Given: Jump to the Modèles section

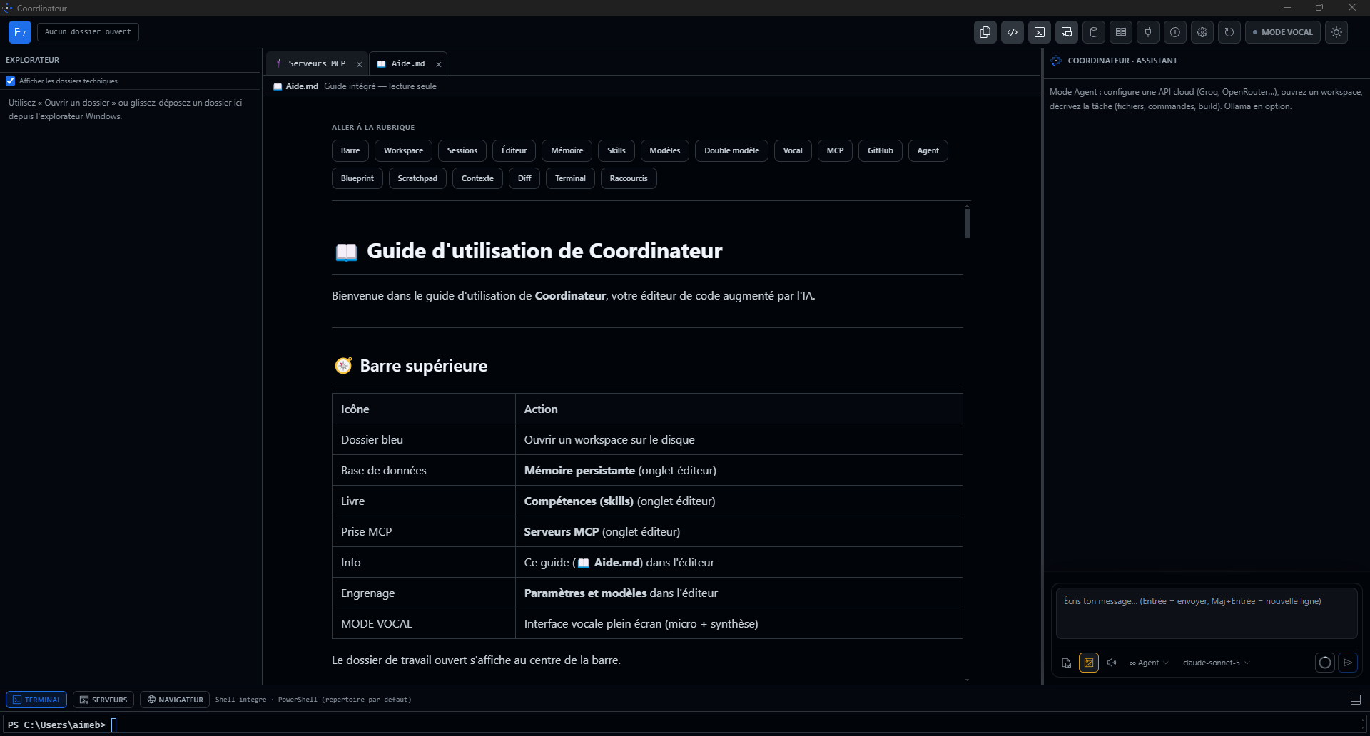Looking at the screenshot, I should [x=665, y=150].
